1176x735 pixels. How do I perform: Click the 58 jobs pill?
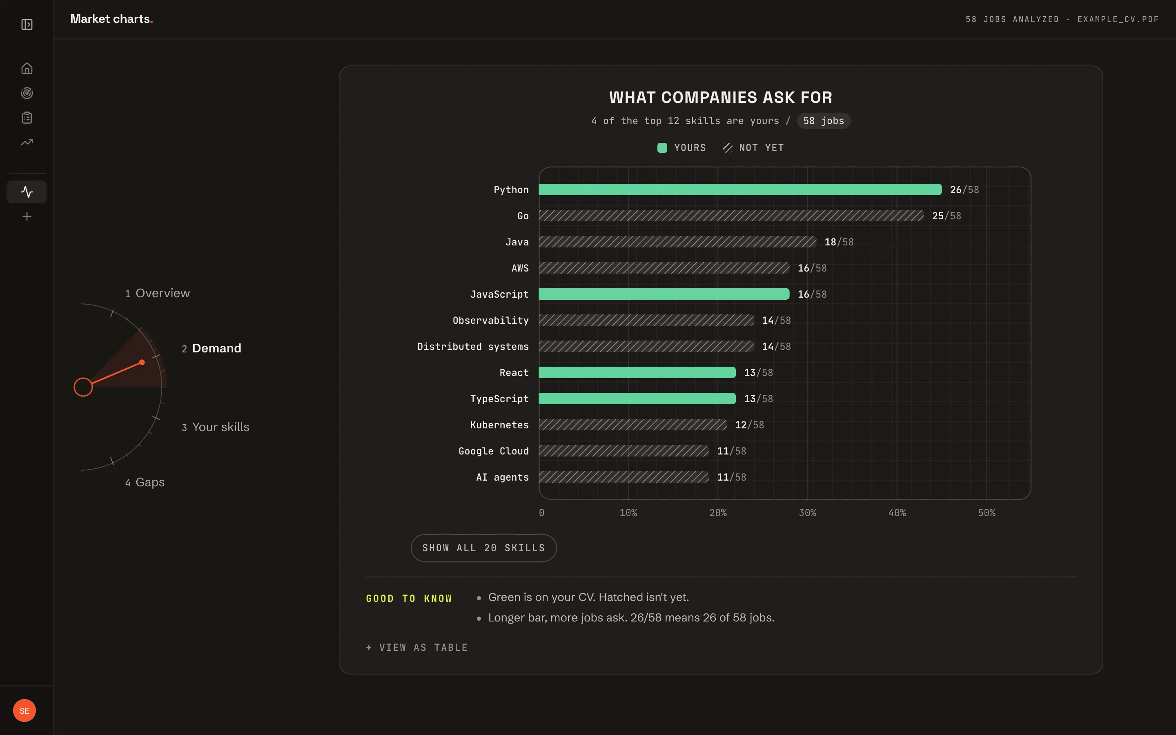click(x=824, y=121)
